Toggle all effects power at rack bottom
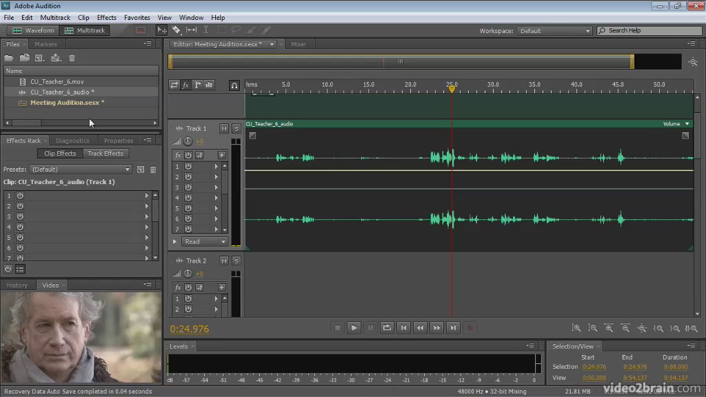The width and height of the screenshot is (706, 397). (x=8, y=269)
